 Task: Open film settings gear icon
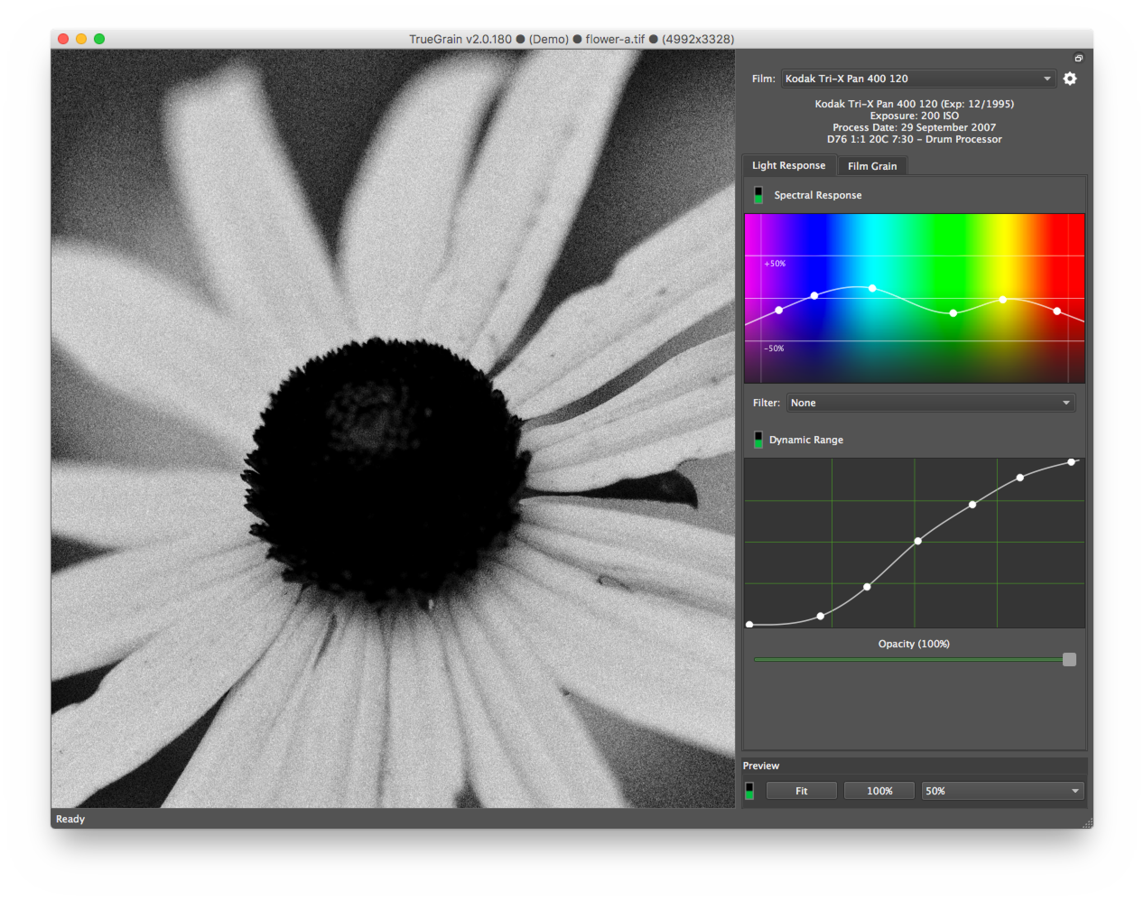pyautogui.click(x=1070, y=79)
